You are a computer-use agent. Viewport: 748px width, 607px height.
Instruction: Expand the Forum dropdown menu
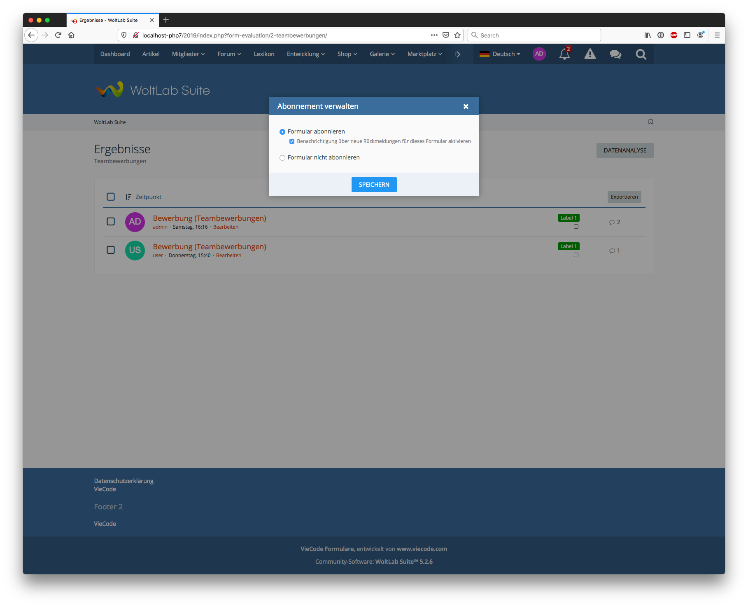(x=229, y=54)
